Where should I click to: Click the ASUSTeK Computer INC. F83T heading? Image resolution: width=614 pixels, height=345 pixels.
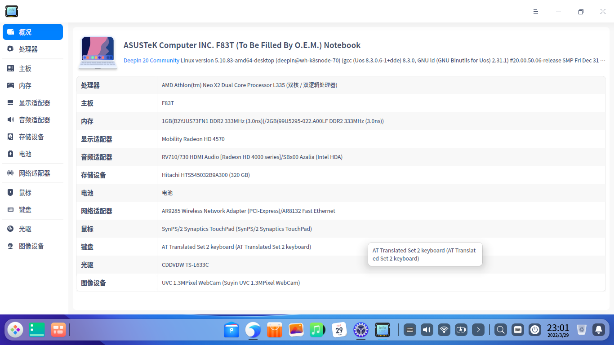[242, 45]
